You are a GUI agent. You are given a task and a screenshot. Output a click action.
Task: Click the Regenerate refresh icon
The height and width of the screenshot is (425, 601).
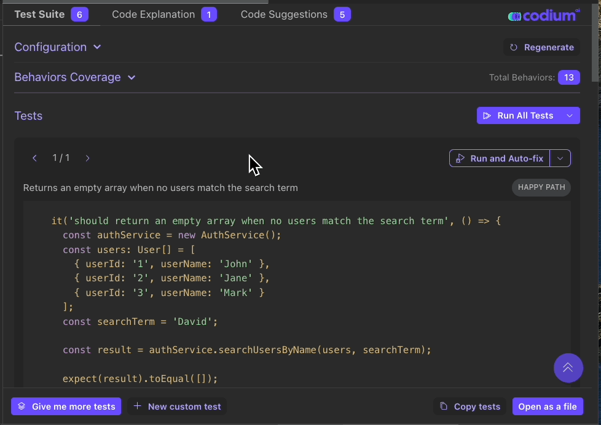514,47
